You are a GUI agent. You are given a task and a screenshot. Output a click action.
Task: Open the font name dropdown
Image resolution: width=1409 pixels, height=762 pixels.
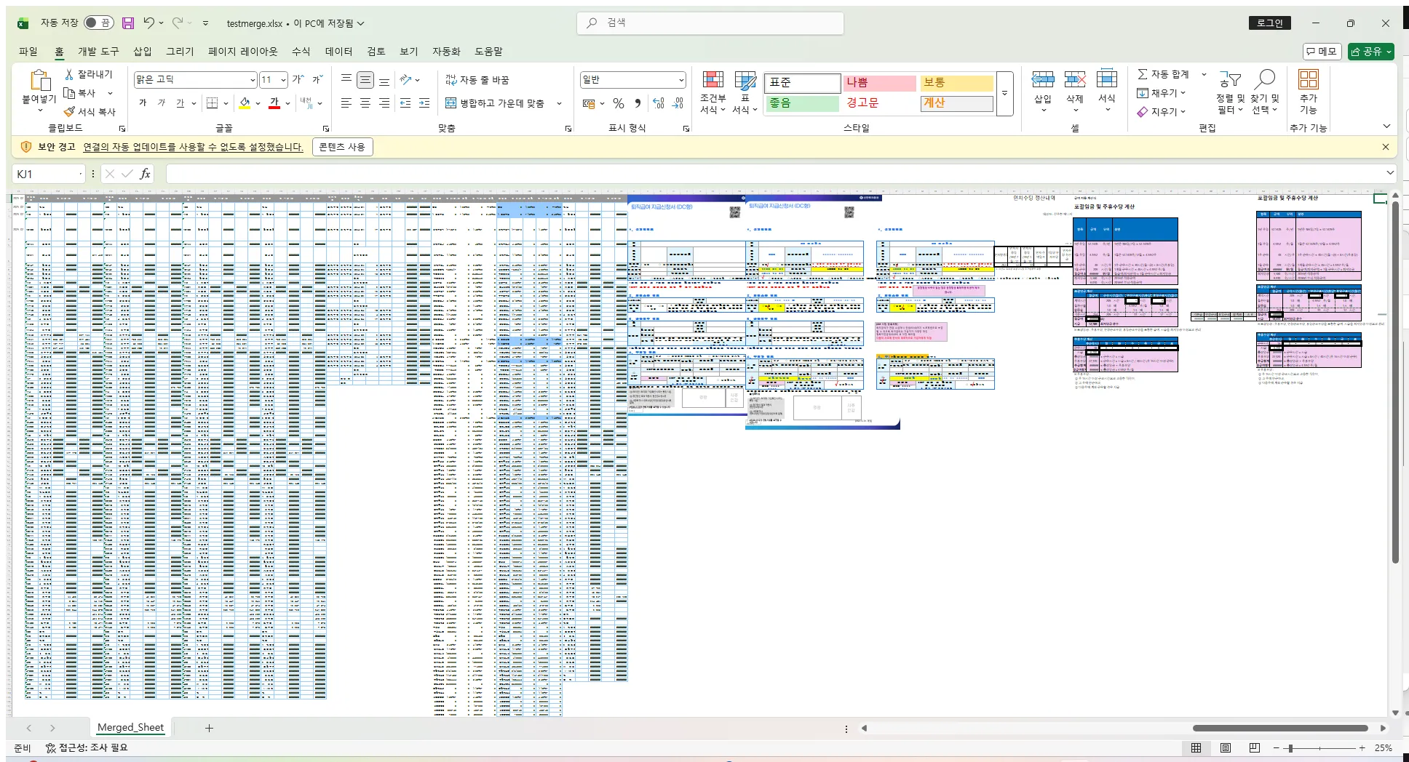point(251,80)
